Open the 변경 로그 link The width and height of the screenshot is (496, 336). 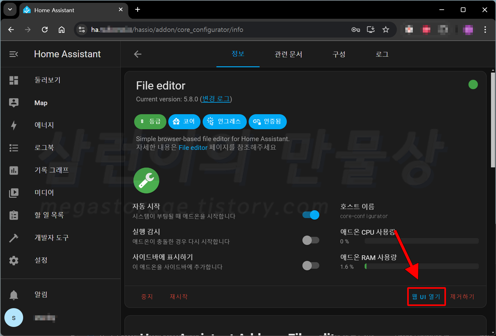click(x=216, y=99)
